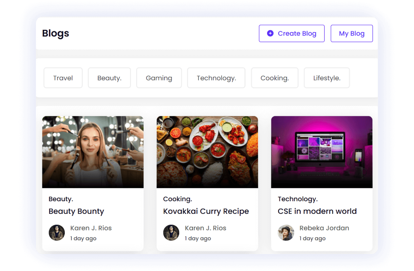Click author avatar on Kovakkai Curry card

click(x=171, y=233)
